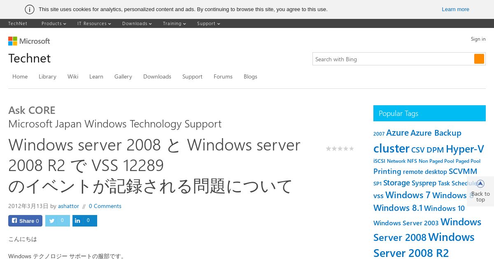Open the Hyper-V tag
Viewport: 494px width, 259px height.
(x=465, y=149)
